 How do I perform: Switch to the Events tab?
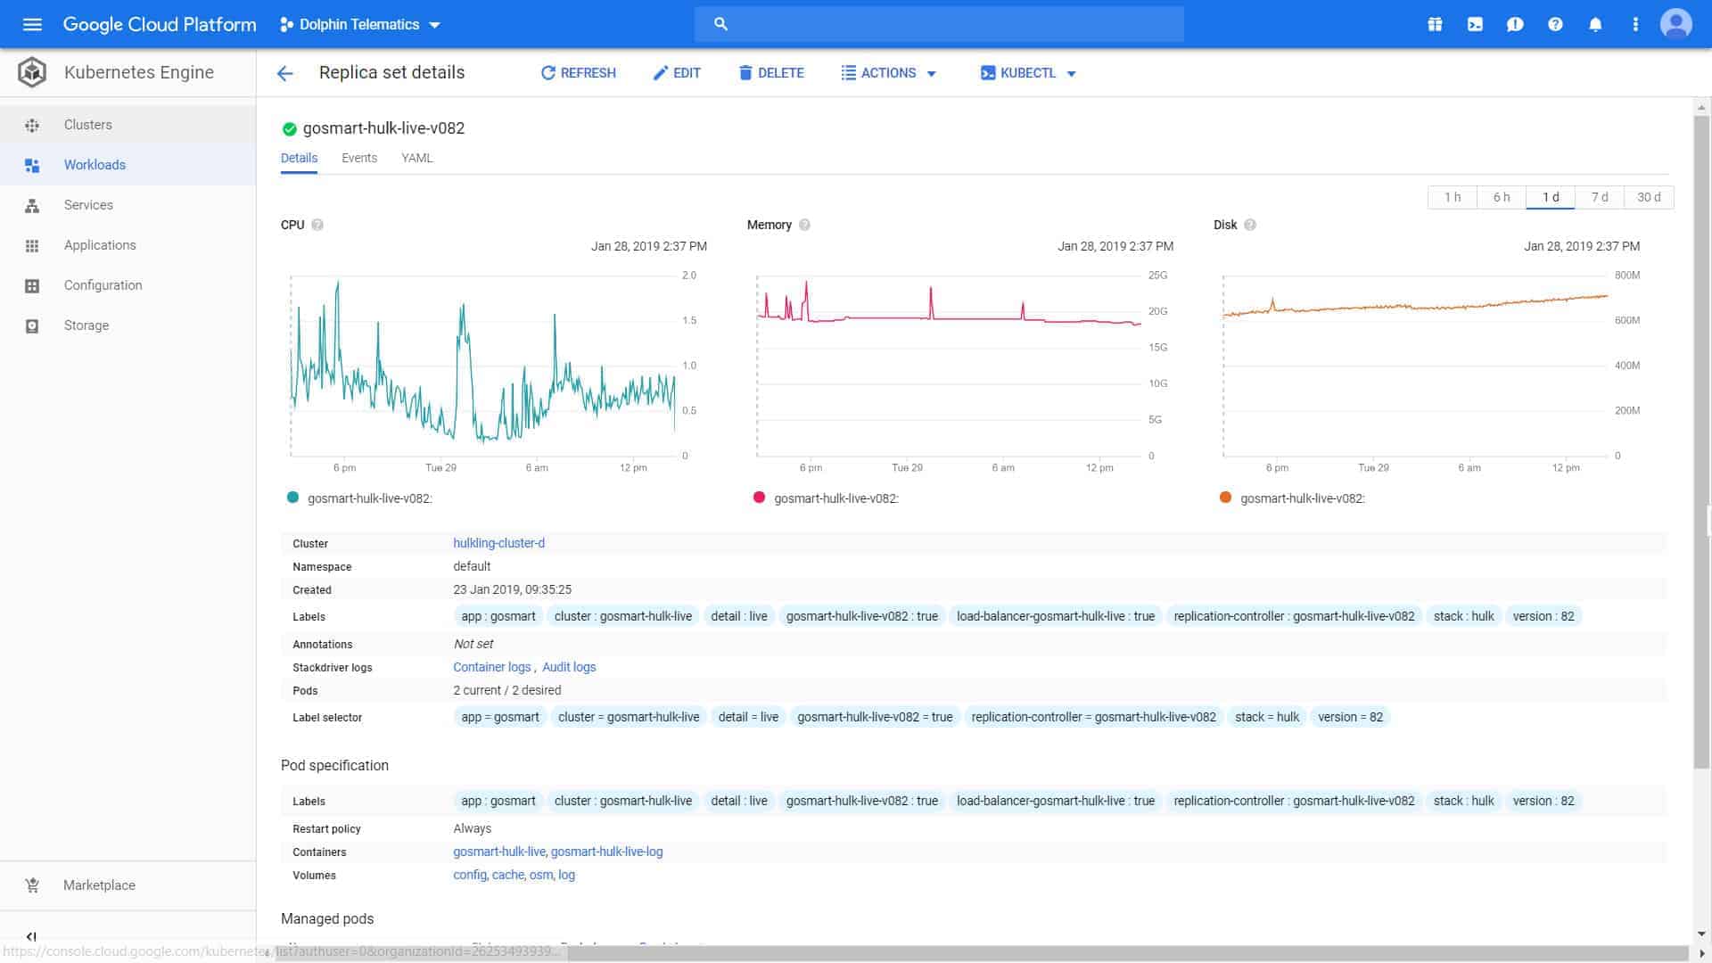coord(359,158)
